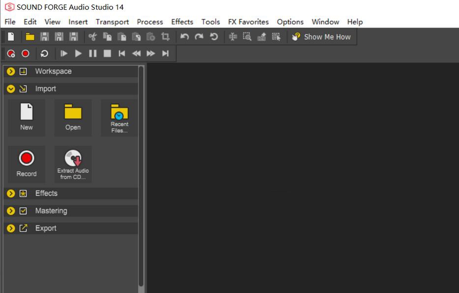Click the Paste Special mix toolbar icon
The image size is (459, 293).
pyautogui.click(x=137, y=36)
